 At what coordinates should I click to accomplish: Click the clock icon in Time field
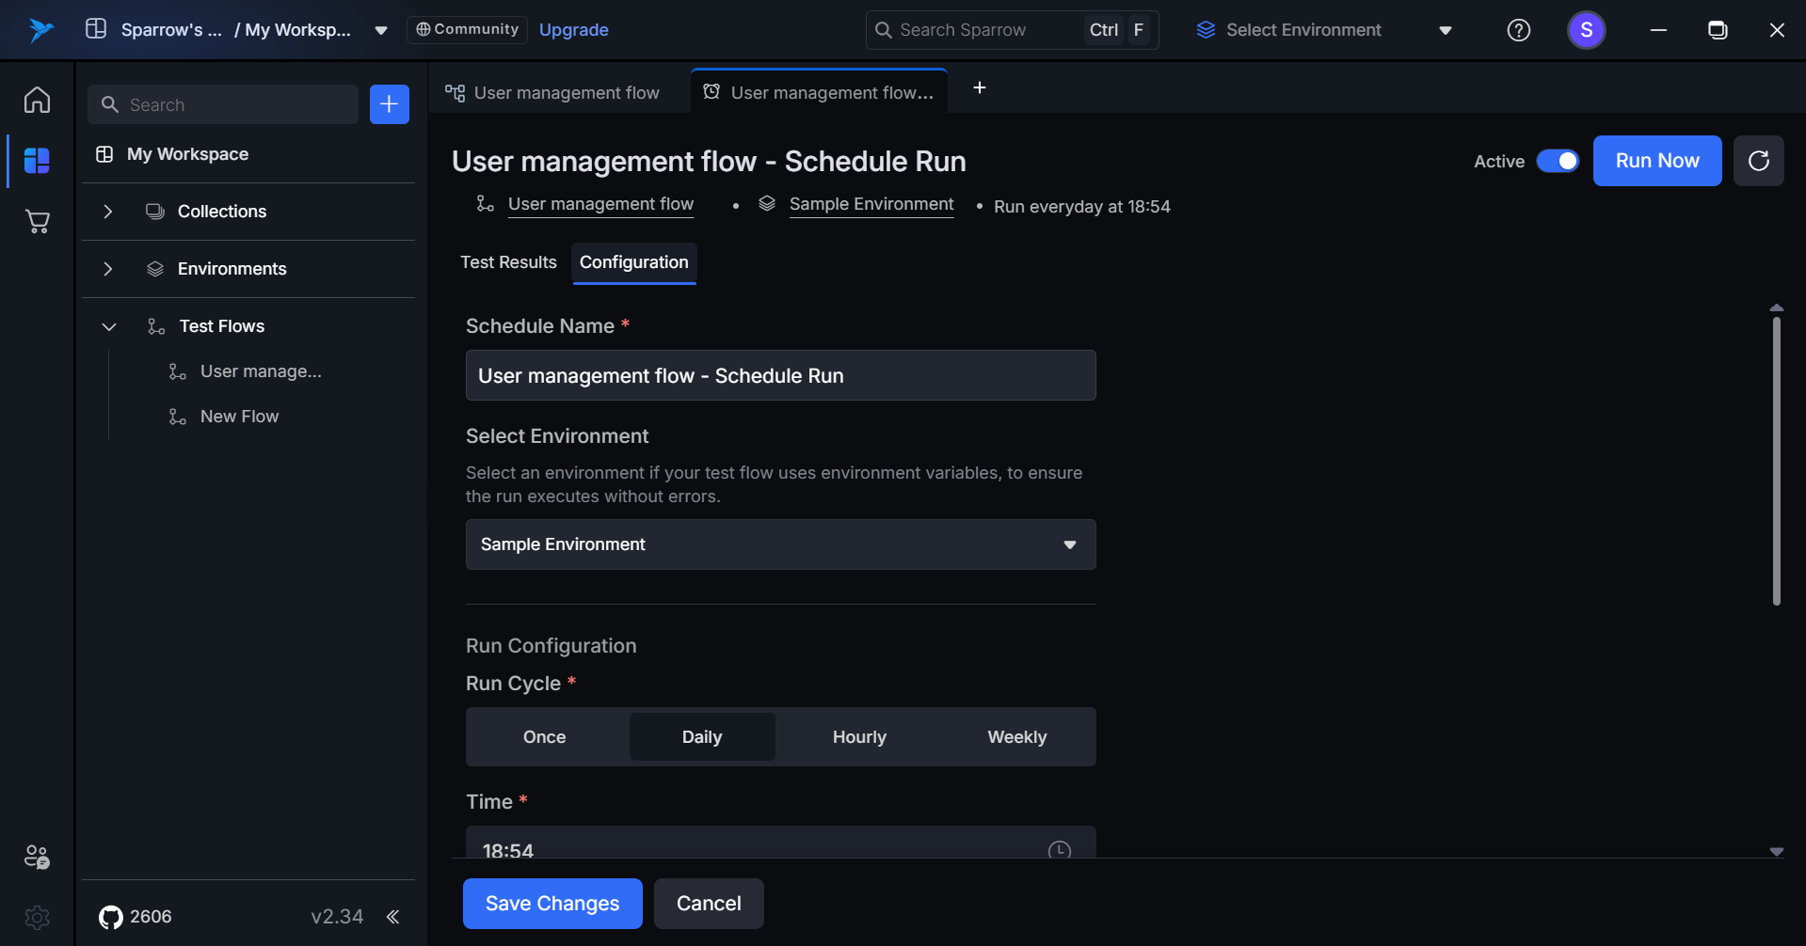(x=1059, y=849)
